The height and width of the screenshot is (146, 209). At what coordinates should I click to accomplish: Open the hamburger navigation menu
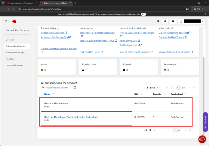[6, 21]
